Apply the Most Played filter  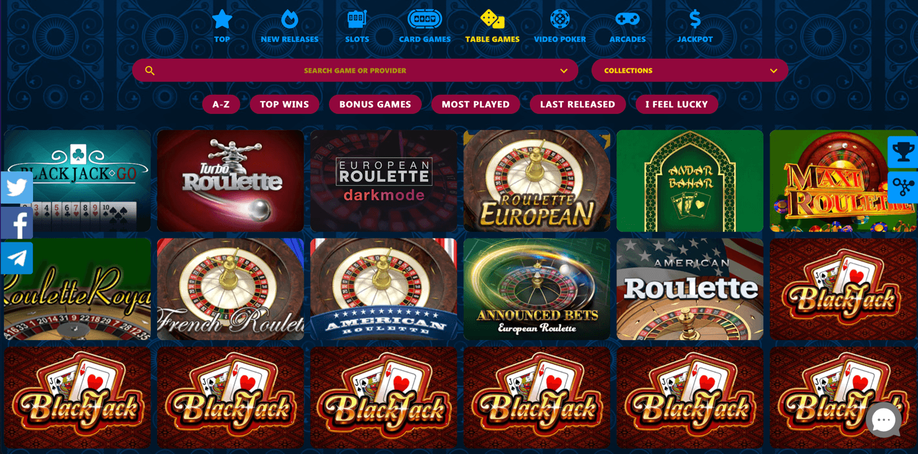click(475, 104)
